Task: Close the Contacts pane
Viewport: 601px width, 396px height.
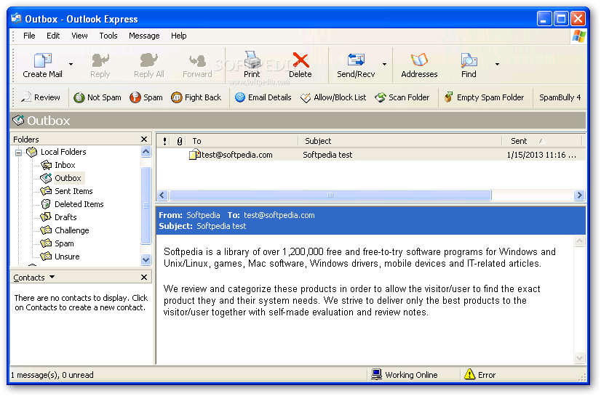Action: [144, 277]
